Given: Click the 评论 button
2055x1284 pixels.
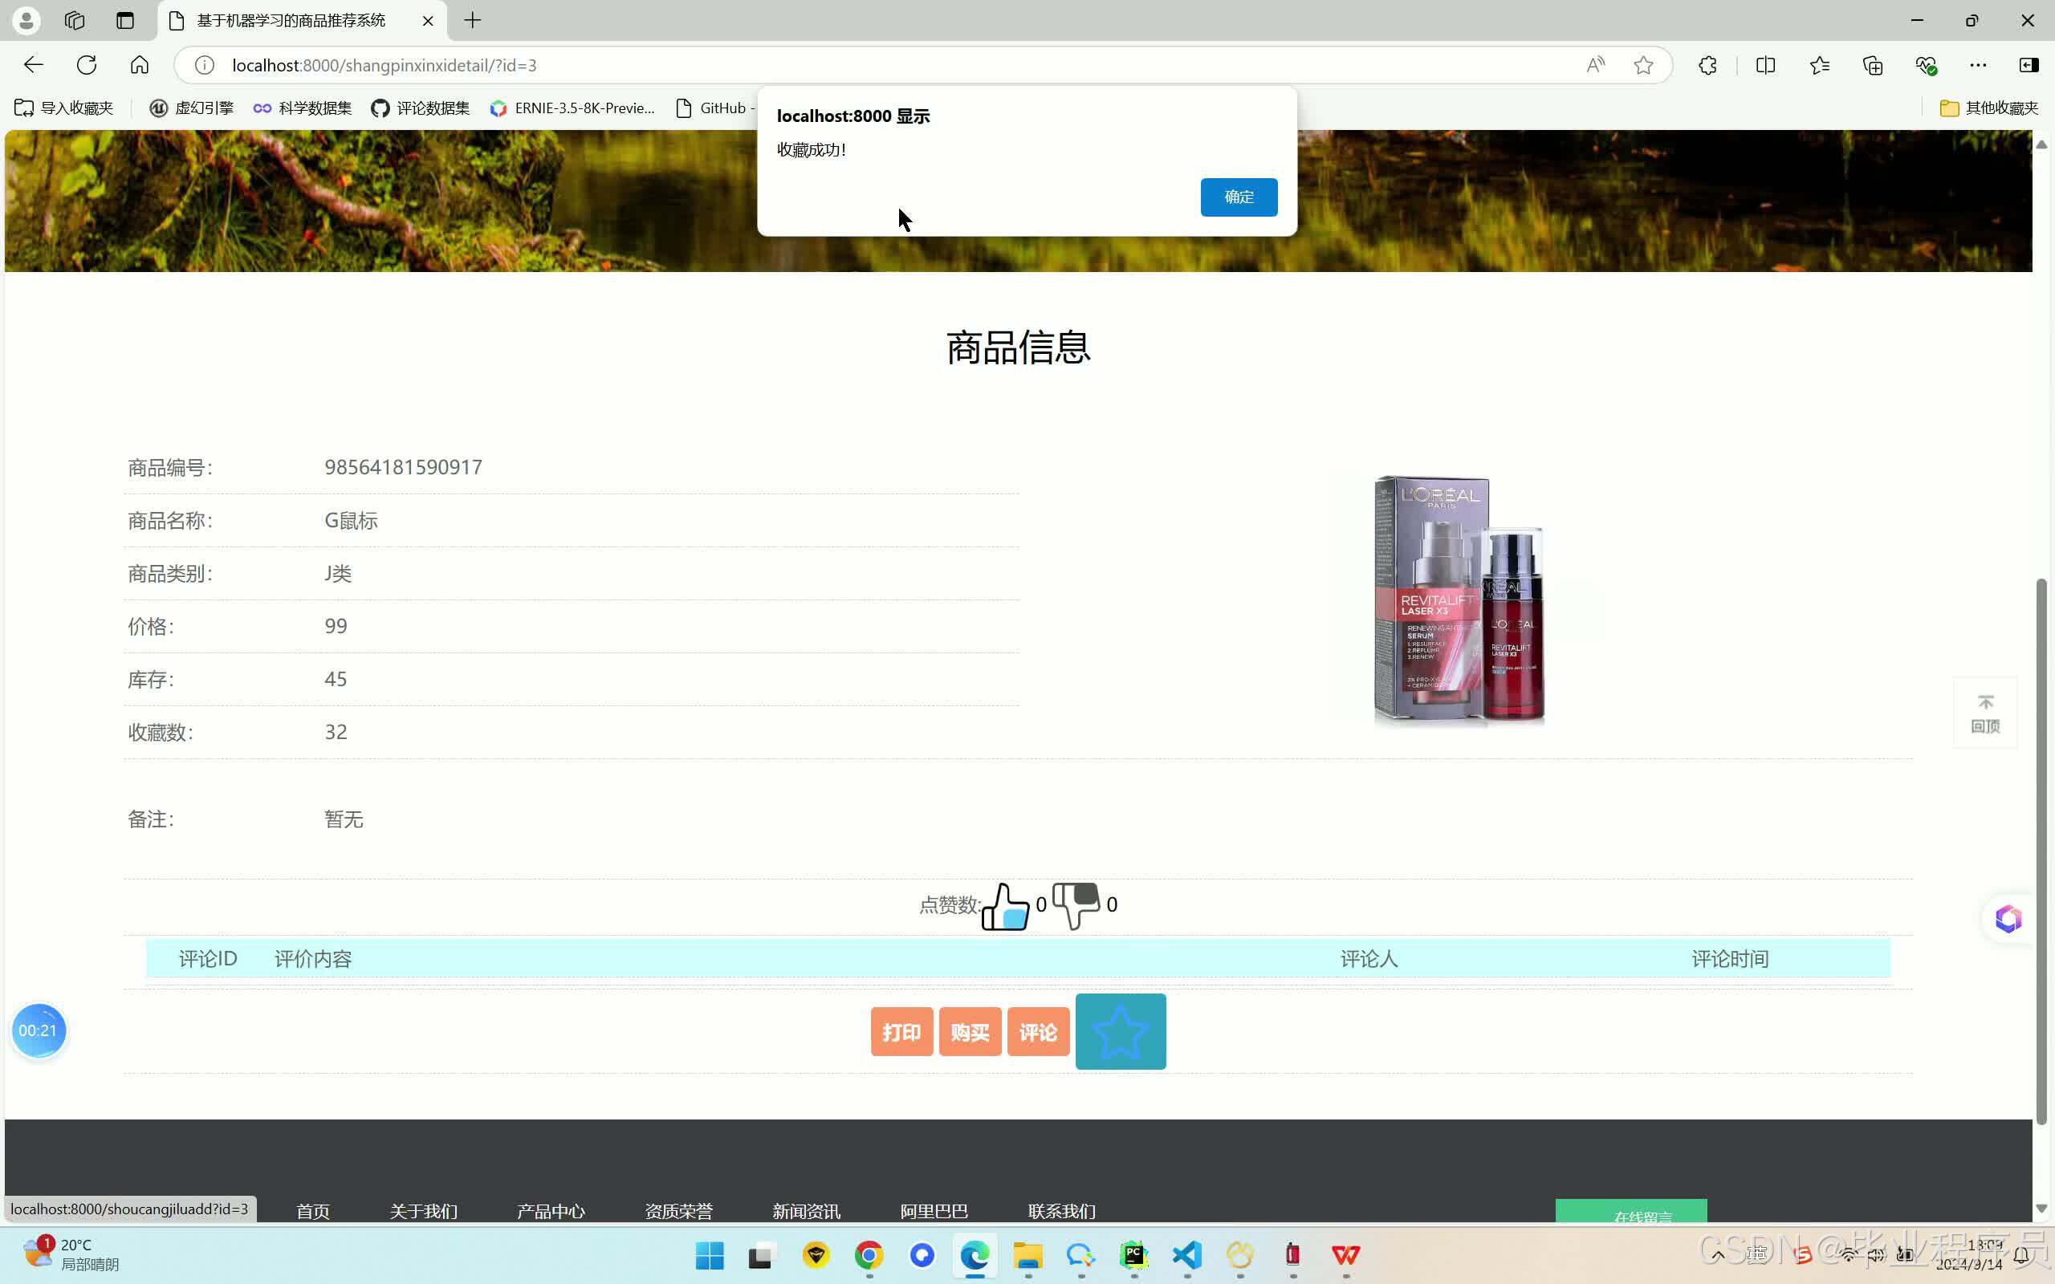Looking at the screenshot, I should [1038, 1032].
